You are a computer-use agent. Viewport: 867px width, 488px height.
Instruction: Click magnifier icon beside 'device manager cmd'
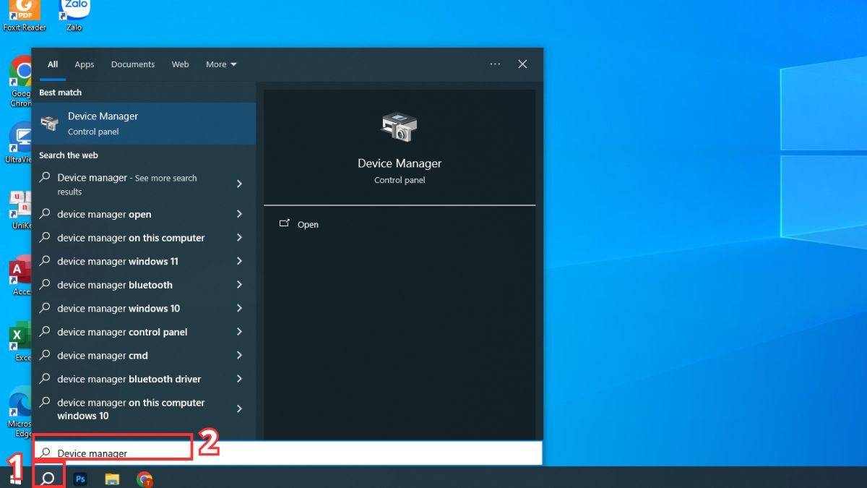pos(45,355)
